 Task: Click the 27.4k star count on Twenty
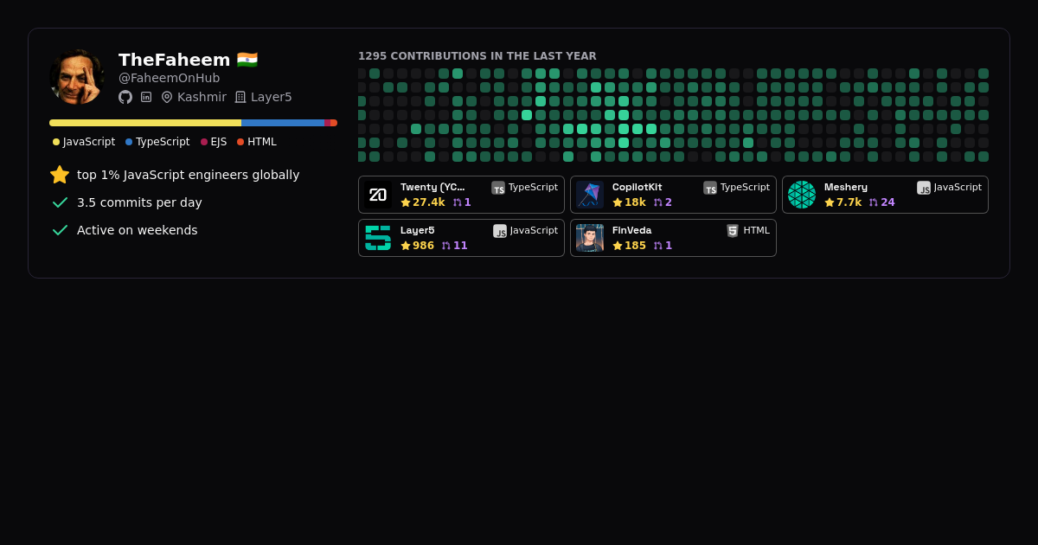[429, 202]
